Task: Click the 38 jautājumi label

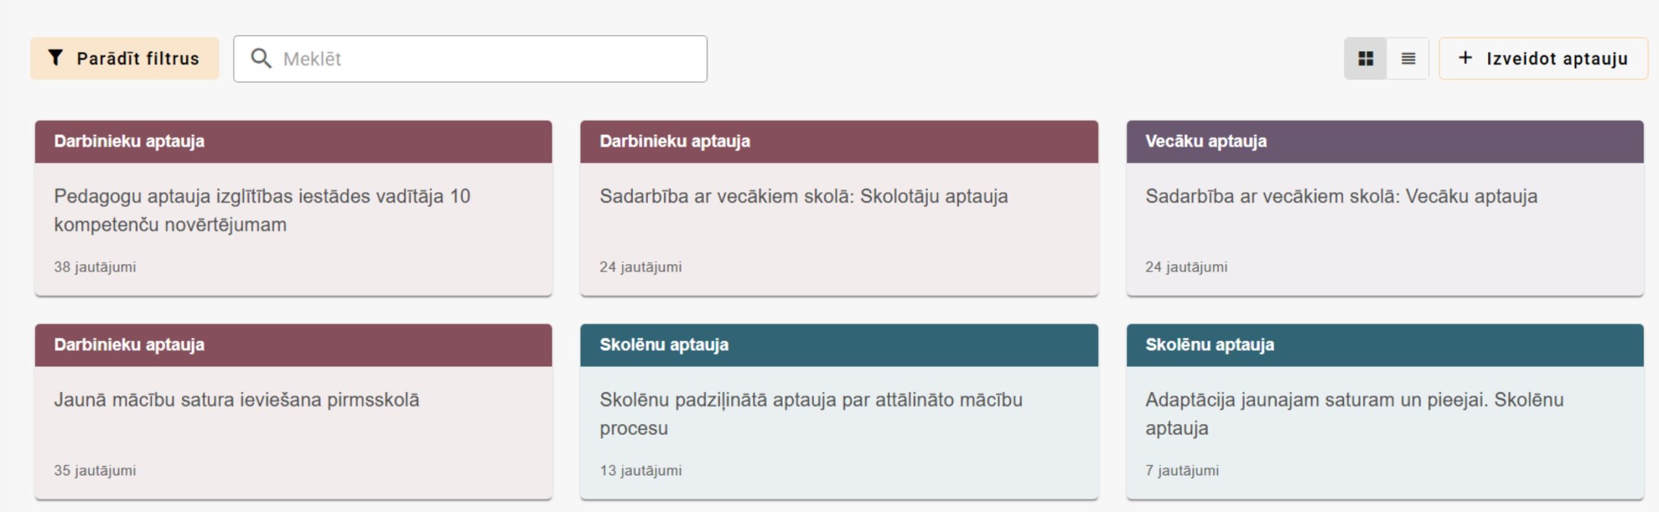Action: [95, 267]
